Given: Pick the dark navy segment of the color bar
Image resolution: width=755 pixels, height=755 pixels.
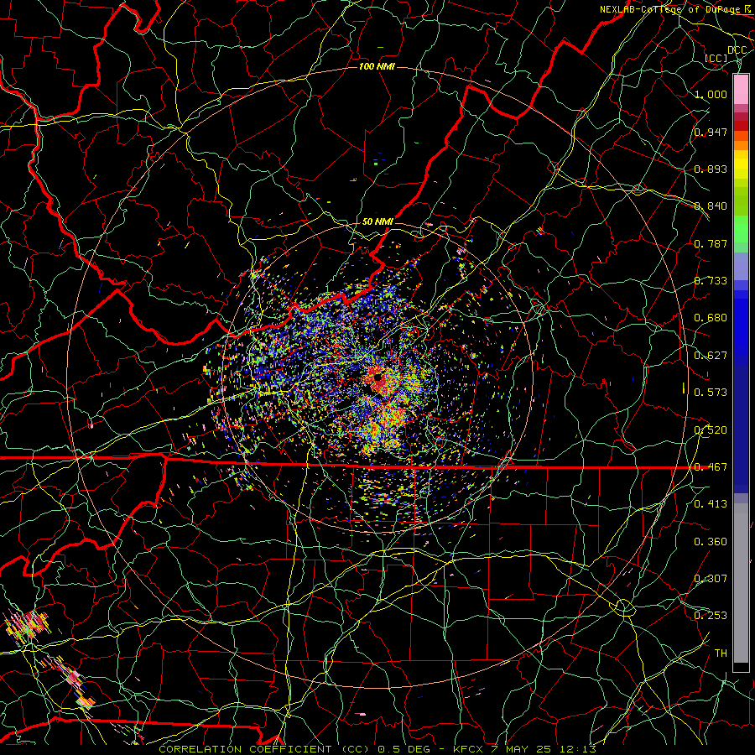Looking at the screenshot, I should click(741, 429).
